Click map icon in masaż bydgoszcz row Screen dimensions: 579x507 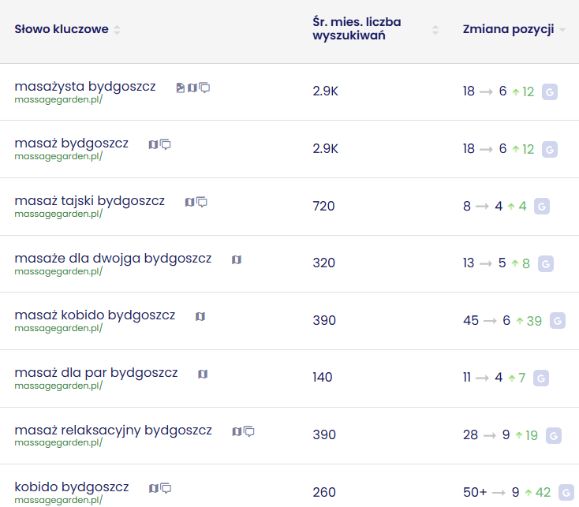click(154, 145)
